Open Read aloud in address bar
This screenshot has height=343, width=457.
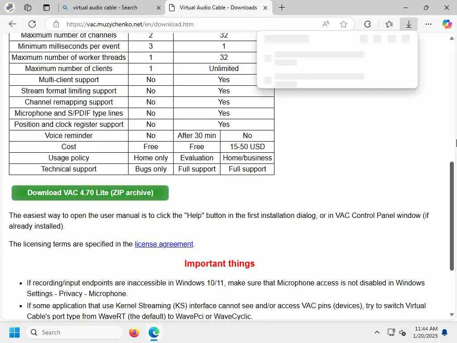pyautogui.click(x=326, y=24)
